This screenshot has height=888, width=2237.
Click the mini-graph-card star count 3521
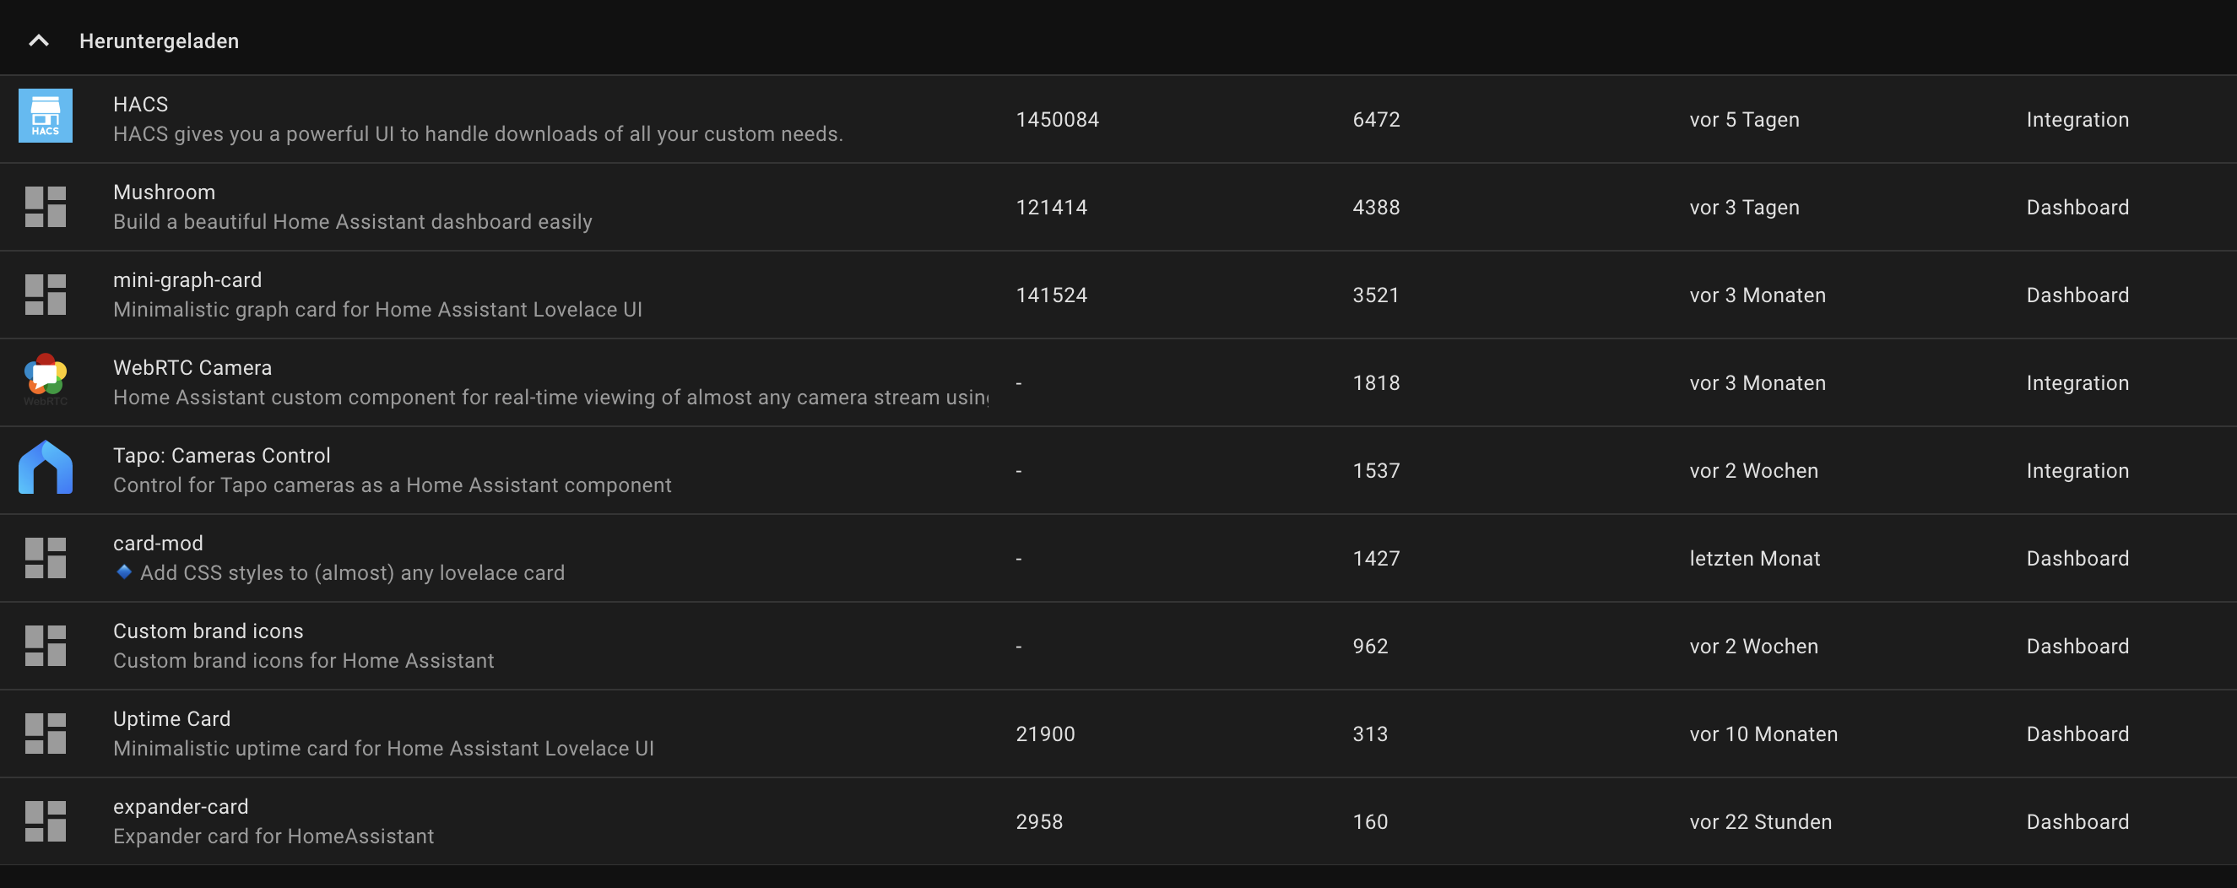1377,295
